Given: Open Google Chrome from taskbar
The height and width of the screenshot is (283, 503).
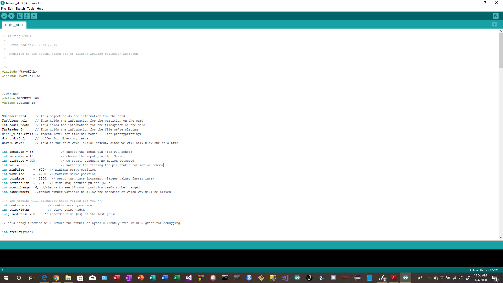Looking at the screenshot, I should click(x=56, y=278).
